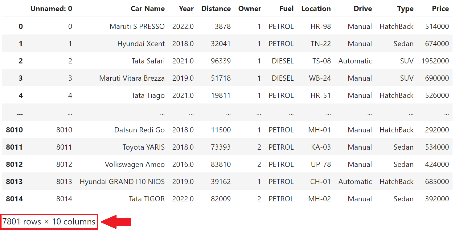The height and width of the screenshot is (230, 455).
Task: Click the 'Drive' column header
Action: coord(363,9)
